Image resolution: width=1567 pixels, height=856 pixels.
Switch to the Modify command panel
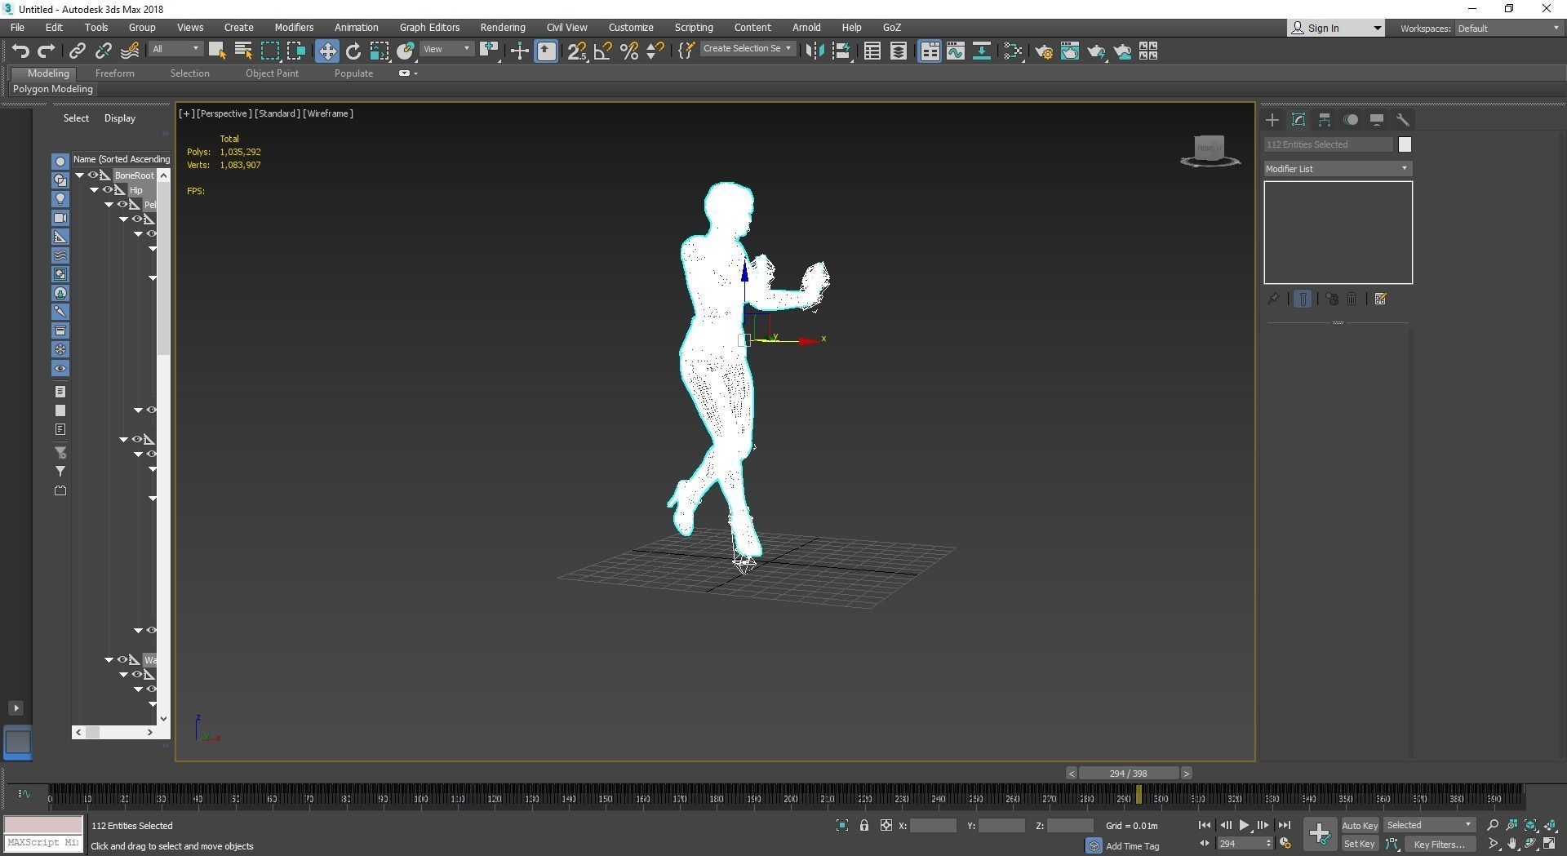tap(1298, 120)
